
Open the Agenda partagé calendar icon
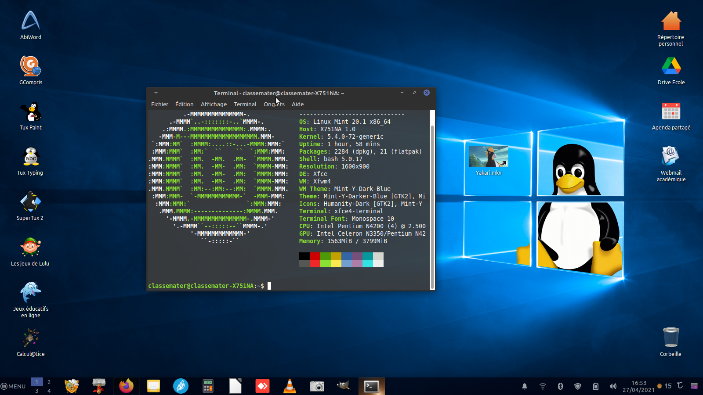pyautogui.click(x=671, y=116)
